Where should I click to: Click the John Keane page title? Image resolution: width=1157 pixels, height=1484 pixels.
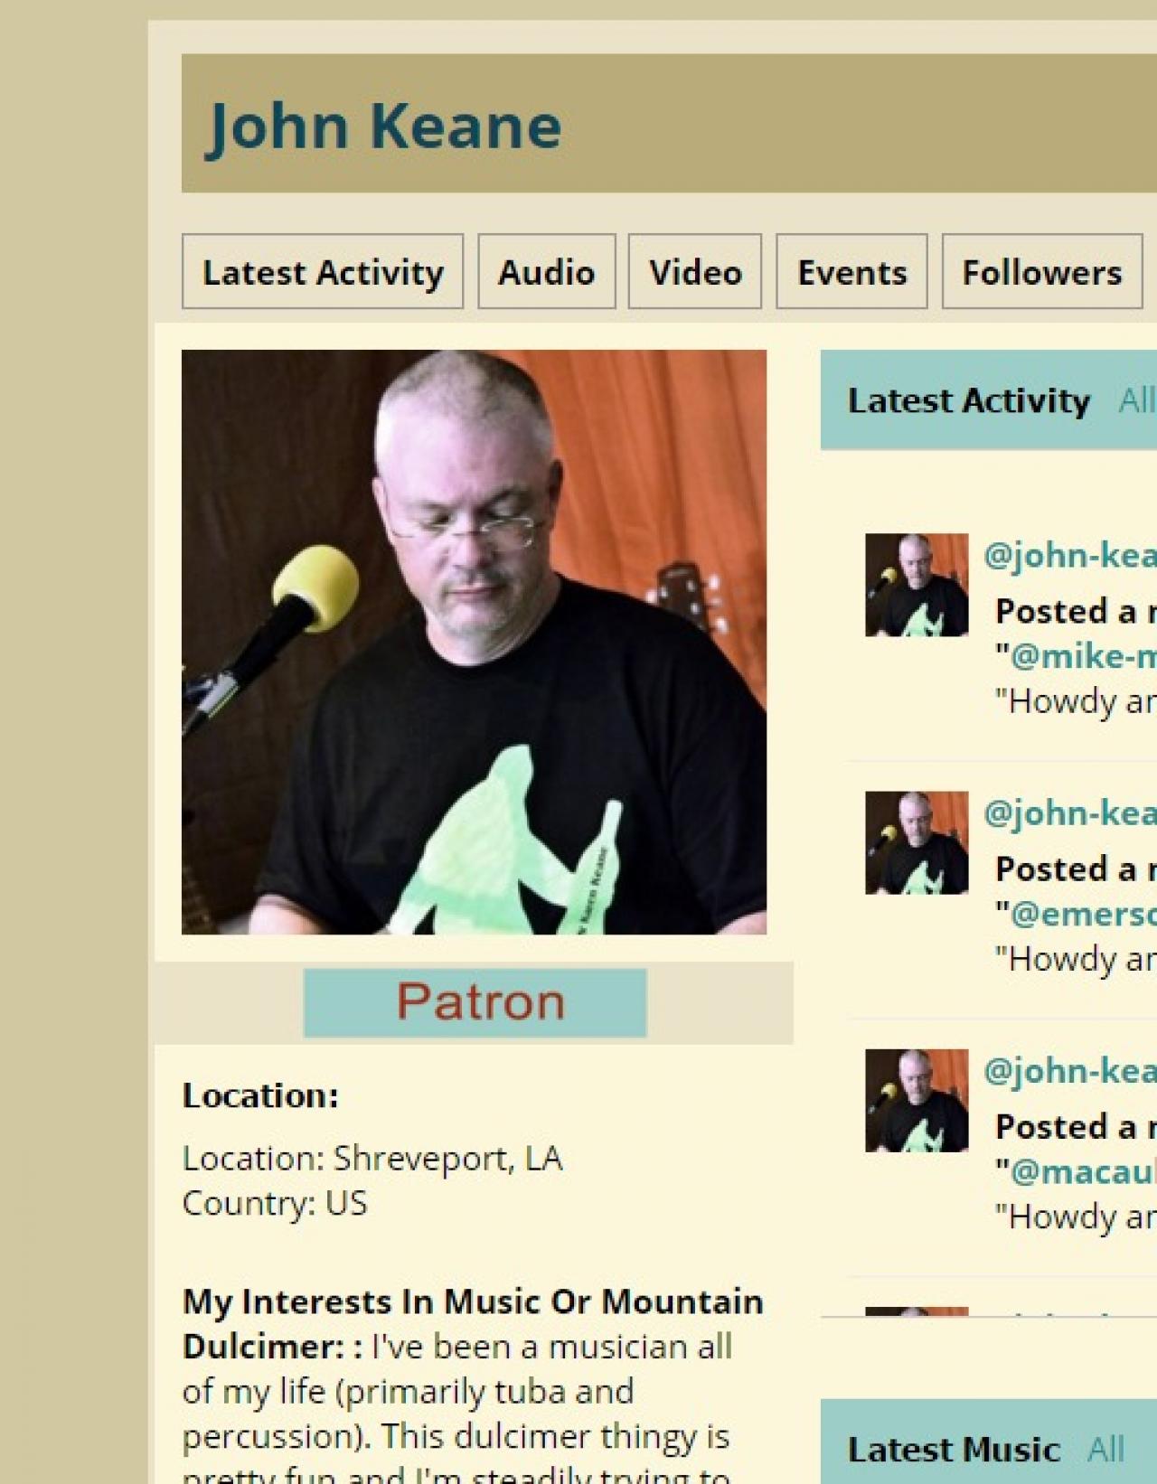[x=385, y=125]
